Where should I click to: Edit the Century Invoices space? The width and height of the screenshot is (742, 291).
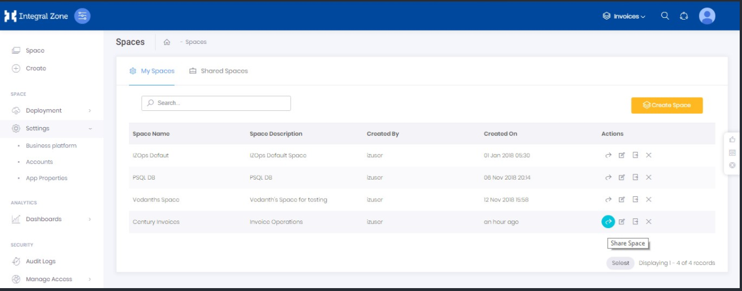(622, 222)
